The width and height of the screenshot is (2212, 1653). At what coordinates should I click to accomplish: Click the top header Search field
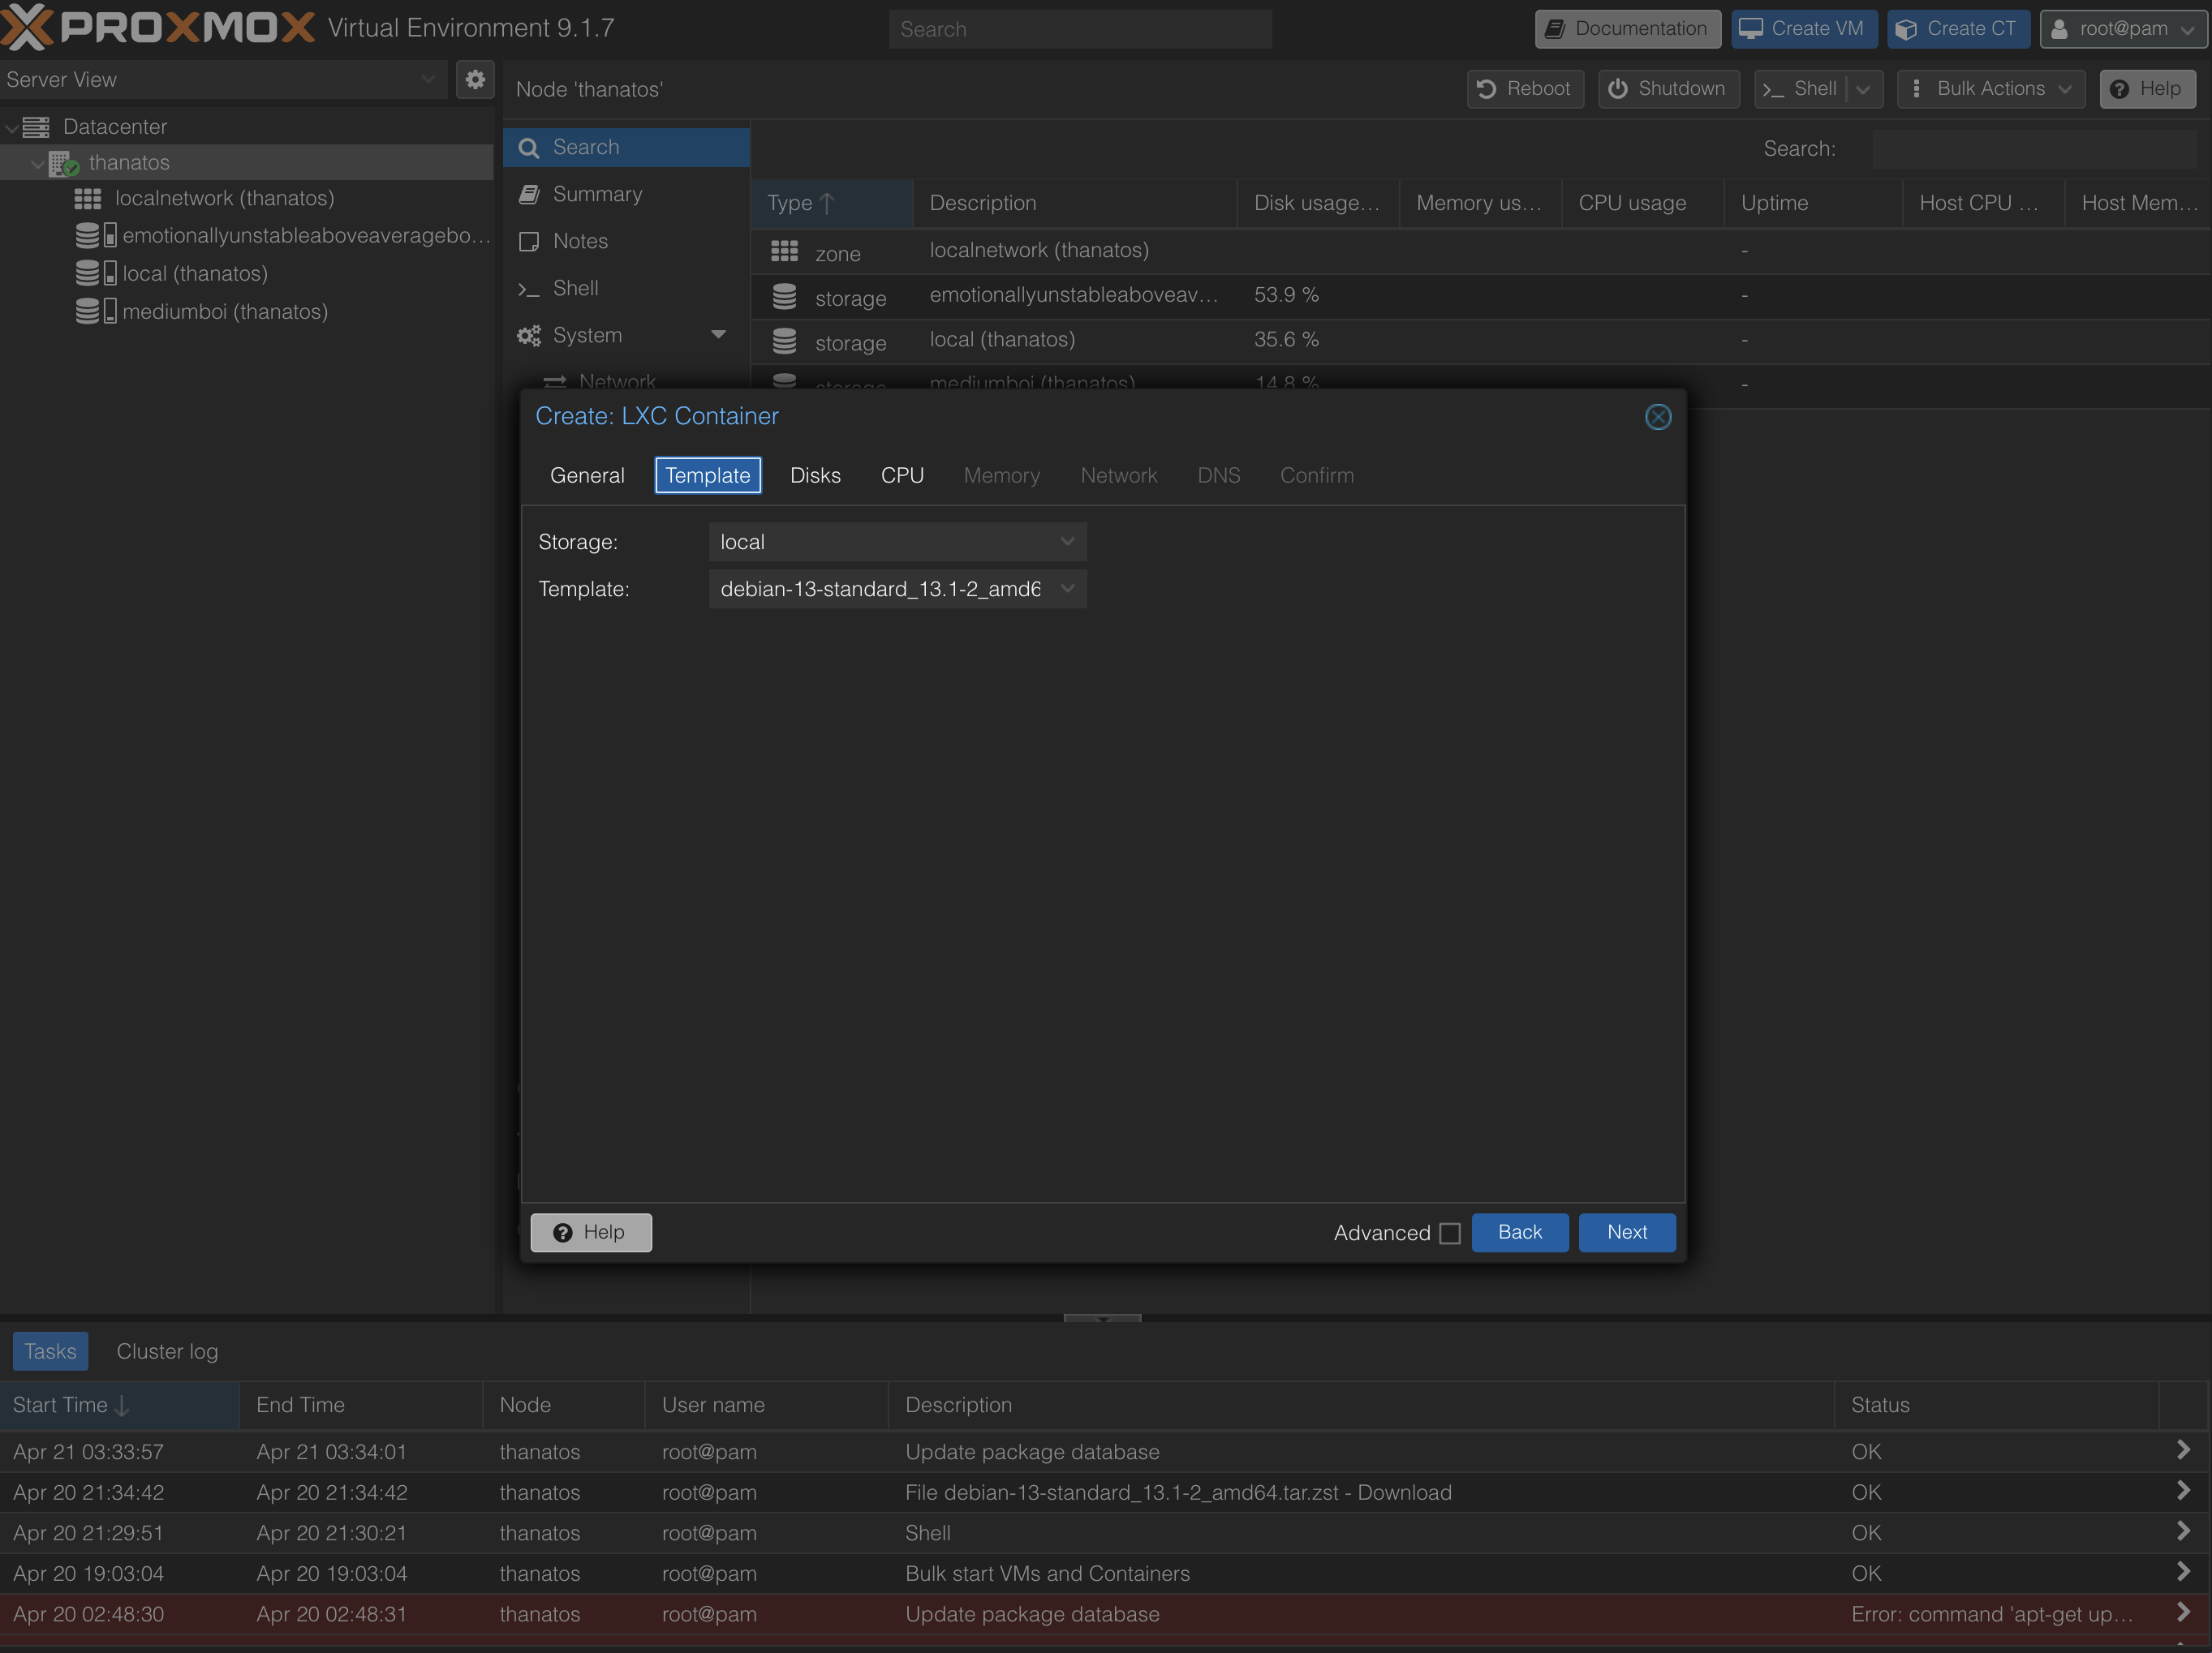pyautogui.click(x=1080, y=29)
